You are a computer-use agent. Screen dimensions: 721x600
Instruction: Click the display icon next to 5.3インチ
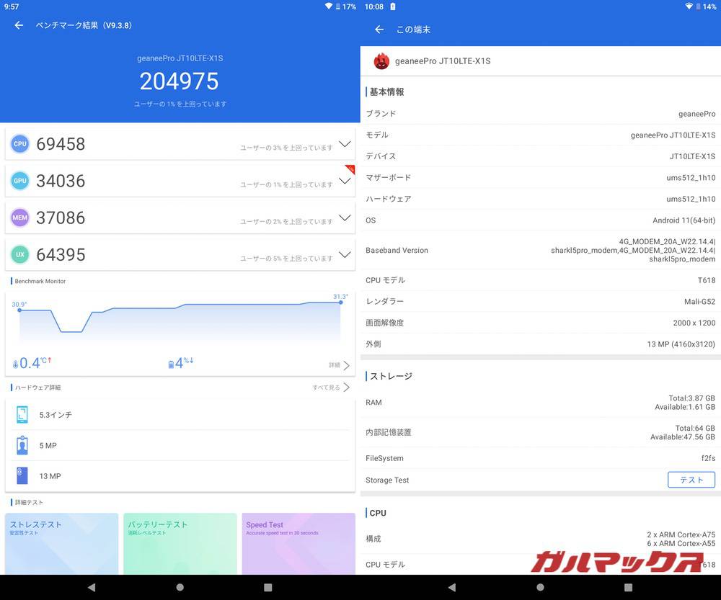click(x=24, y=415)
